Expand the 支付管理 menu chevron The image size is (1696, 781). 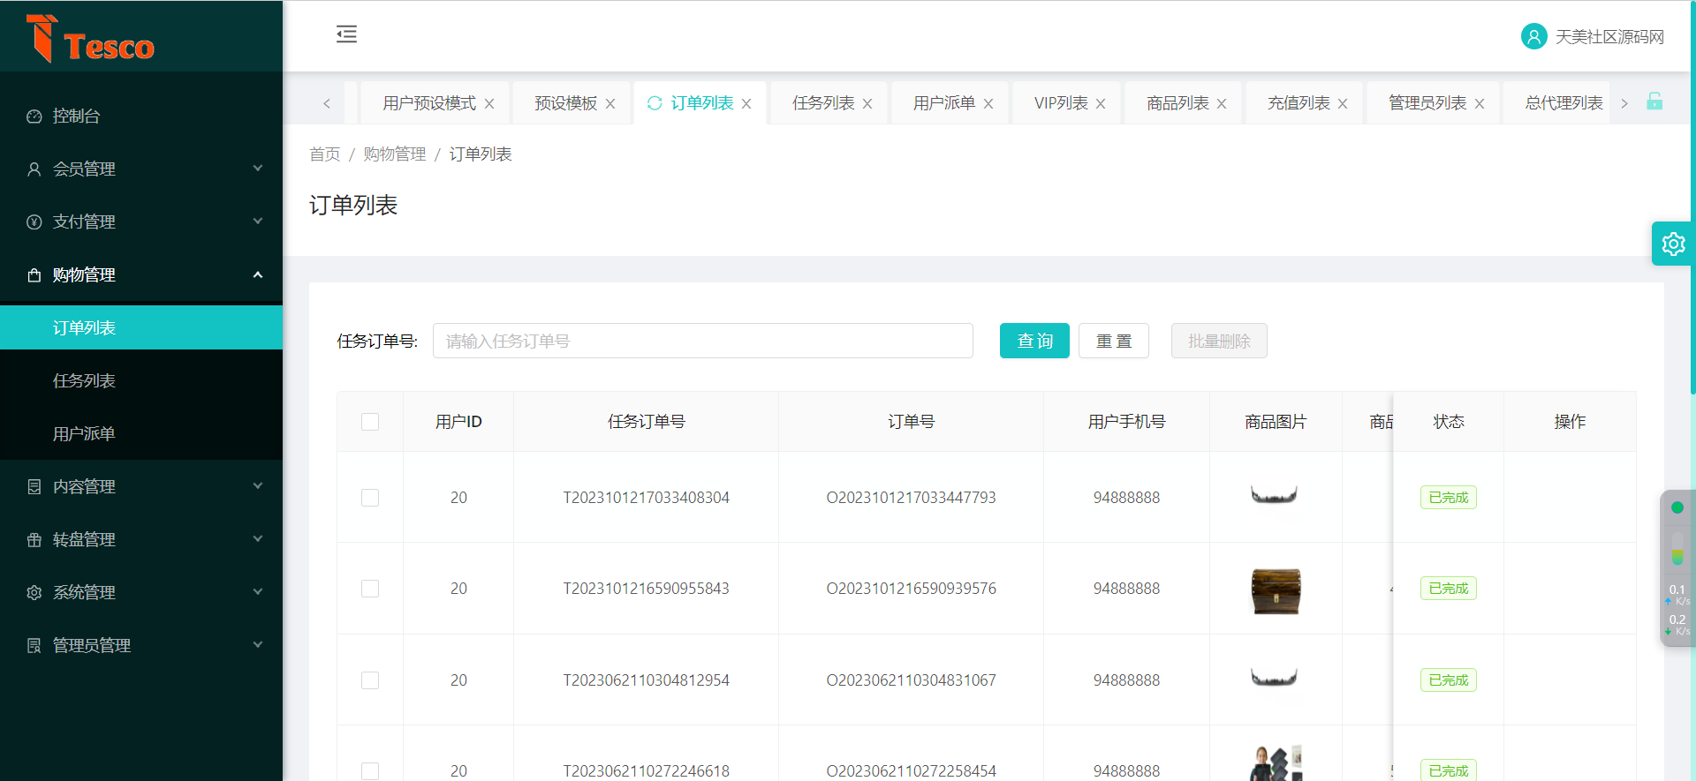coord(258,221)
